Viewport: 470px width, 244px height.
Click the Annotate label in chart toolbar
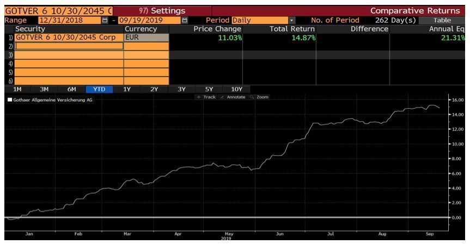(x=236, y=97)
